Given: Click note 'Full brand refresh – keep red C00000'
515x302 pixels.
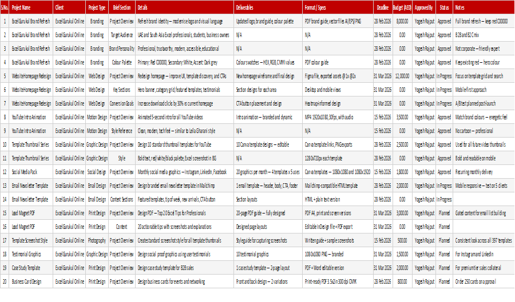Looking at the screenshot, I should [x=484, y=21].
